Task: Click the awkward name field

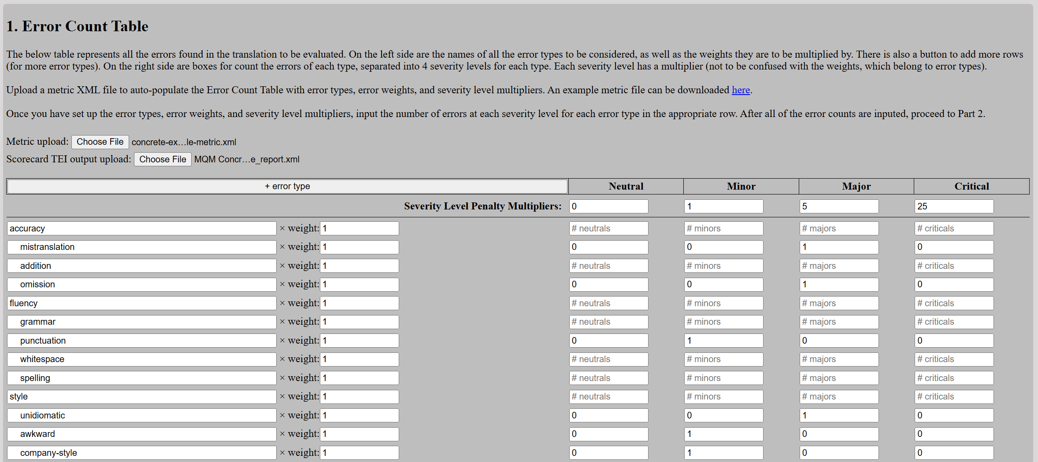Action: pos(142,434)
